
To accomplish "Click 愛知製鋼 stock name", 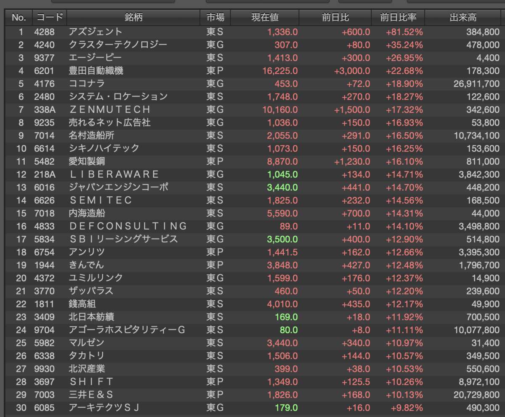I will tap(87, 161).
